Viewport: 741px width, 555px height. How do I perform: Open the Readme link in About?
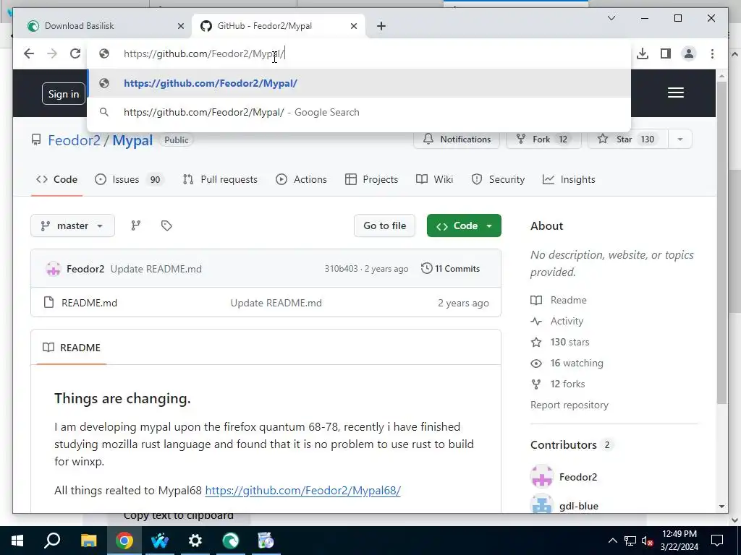pos(559,300)
